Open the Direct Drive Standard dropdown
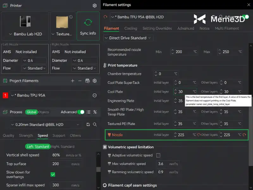253x190 pixels. [x=128, y=38]
